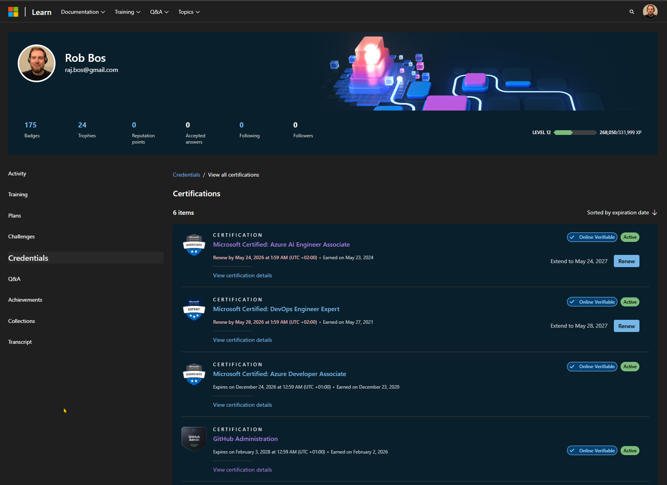Expand the Documentation dropdown menu
The image size is (667, 485).
coord(83,12)
